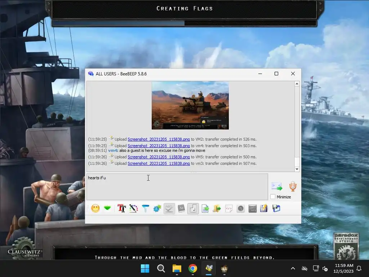Click the muted volume tray icon
369x277 pixels.
[325, 268]
